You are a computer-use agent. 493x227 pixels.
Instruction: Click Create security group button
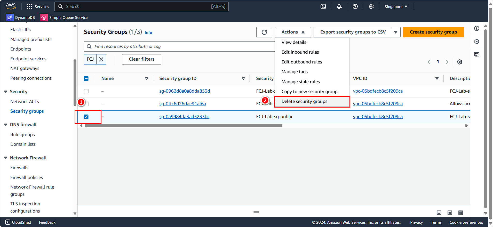[433, 32]
